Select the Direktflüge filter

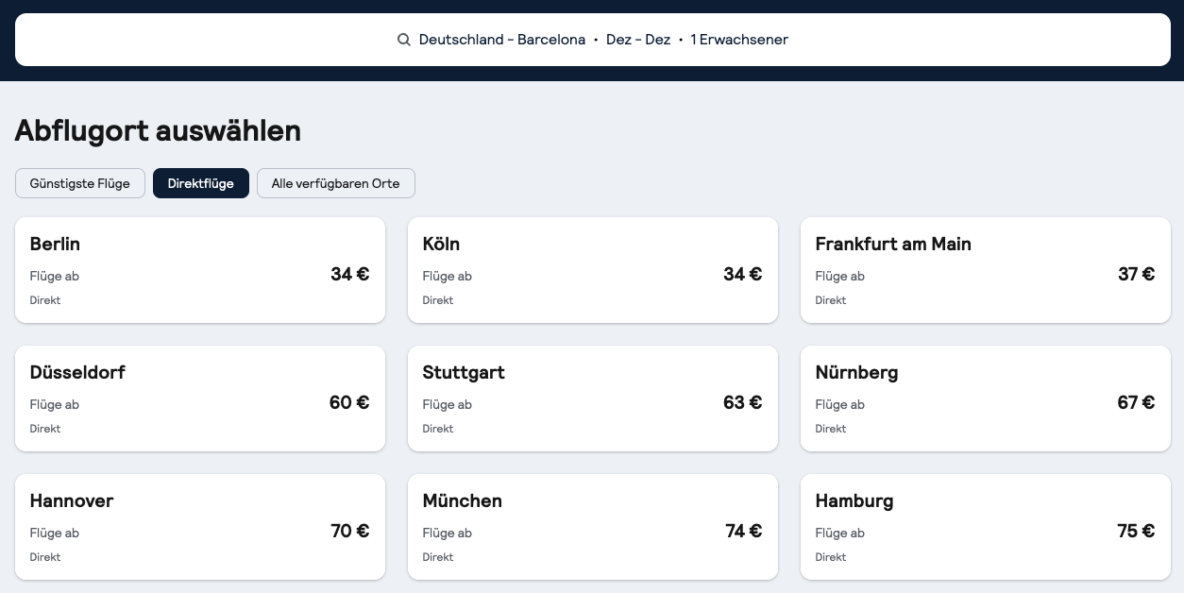201,183
